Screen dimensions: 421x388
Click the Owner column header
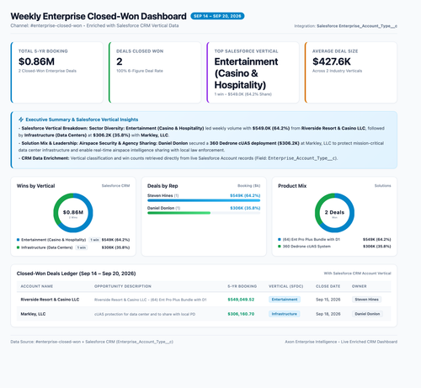pyautogui.click(x=359, y=286)
